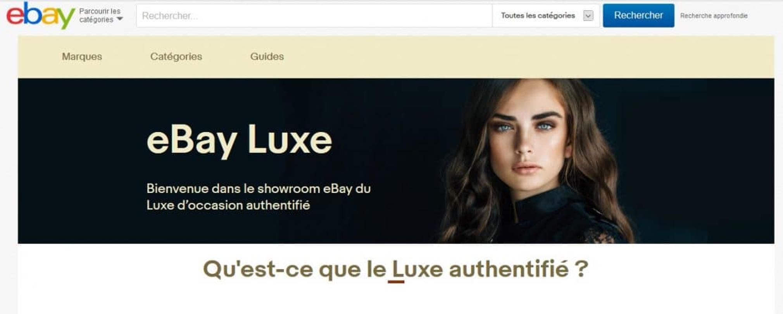Click the dropdown arrow beside Toutes les catégories
The width and height of the screenshot is (783, 314).
(588, 16)
